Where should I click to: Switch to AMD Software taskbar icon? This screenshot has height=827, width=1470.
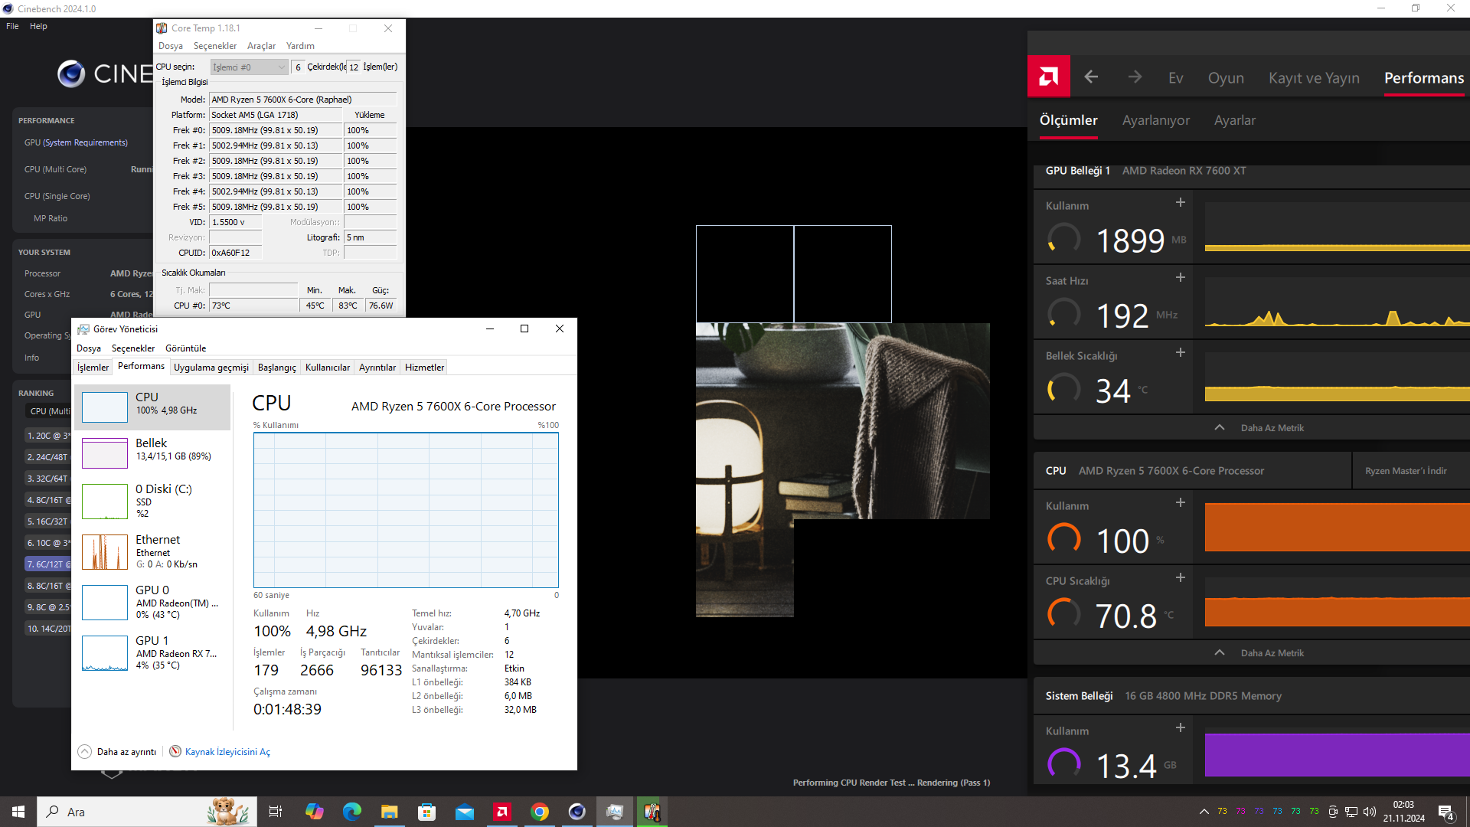pos(501,812)
